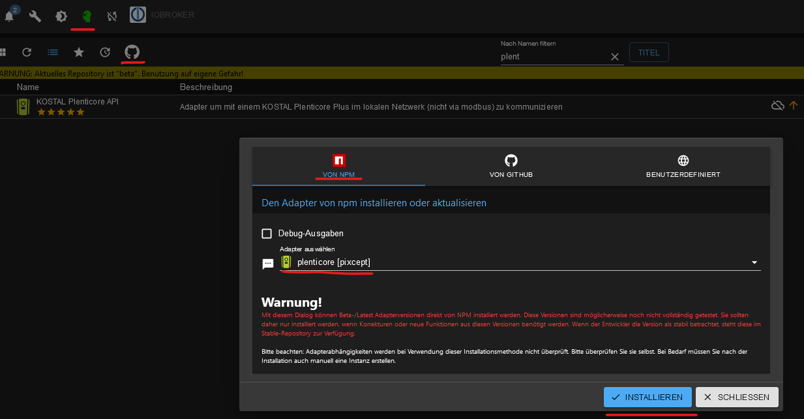
Task: Click the crossed cloud icon in adapter row
Action: point(777,105)
